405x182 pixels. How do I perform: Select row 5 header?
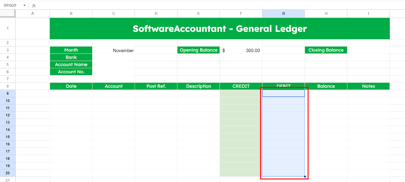(x=8, y=64)
